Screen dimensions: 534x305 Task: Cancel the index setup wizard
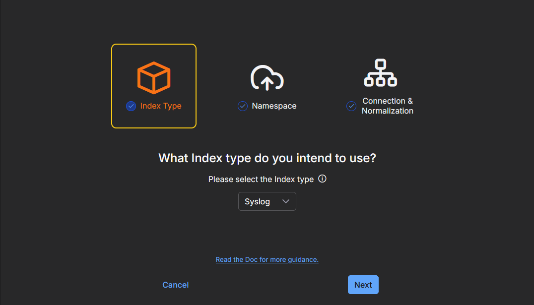pyautogui.click(x=176, y=285)
